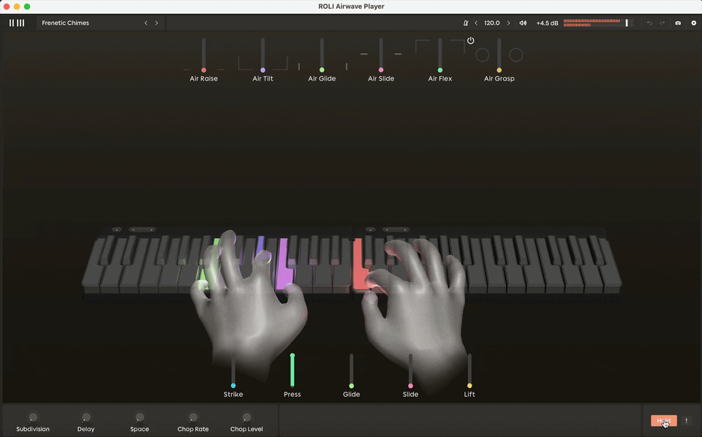Undo the last action

[x=649, y=23]
